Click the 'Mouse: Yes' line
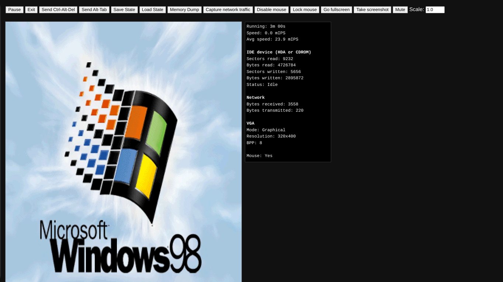 [x=260, y=156]
